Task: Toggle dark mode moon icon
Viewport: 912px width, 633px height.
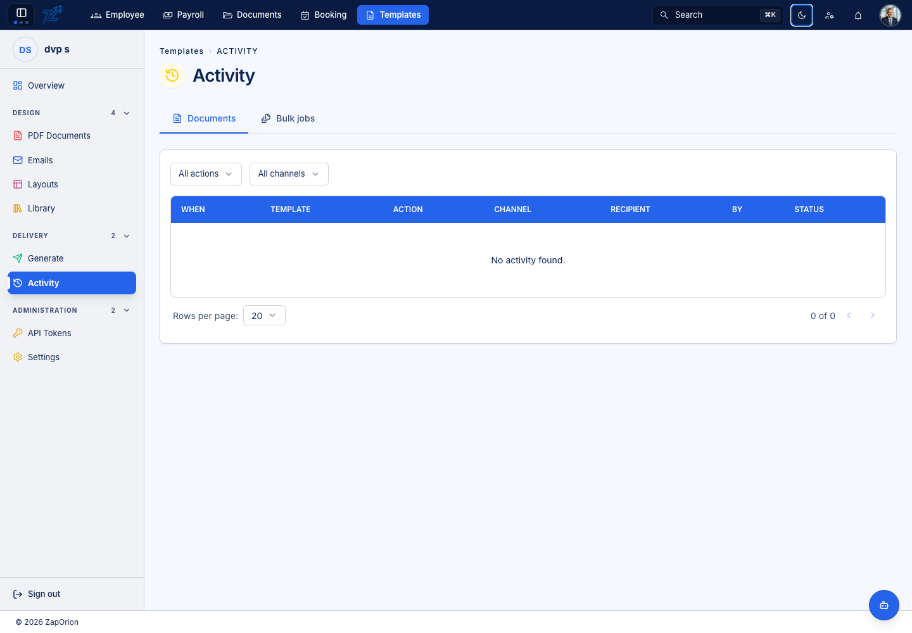Action: pos(802,15)
